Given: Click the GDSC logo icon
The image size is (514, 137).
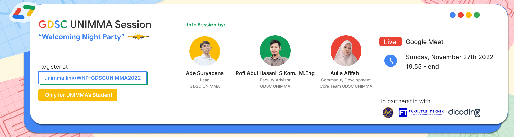Looking at the screenshot, I should click(x=24, y=12).
